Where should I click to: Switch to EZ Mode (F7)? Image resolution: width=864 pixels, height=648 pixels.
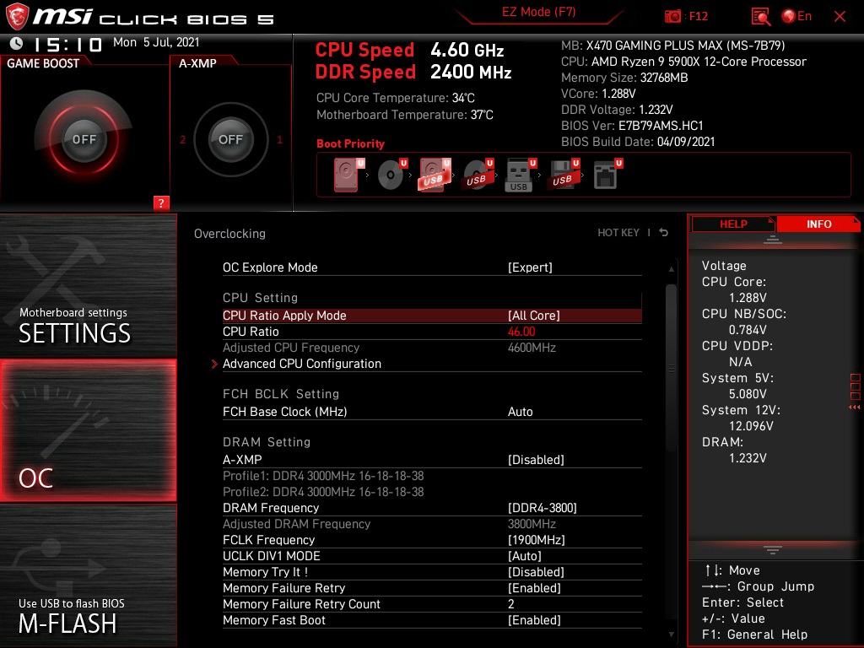(539, 12)
